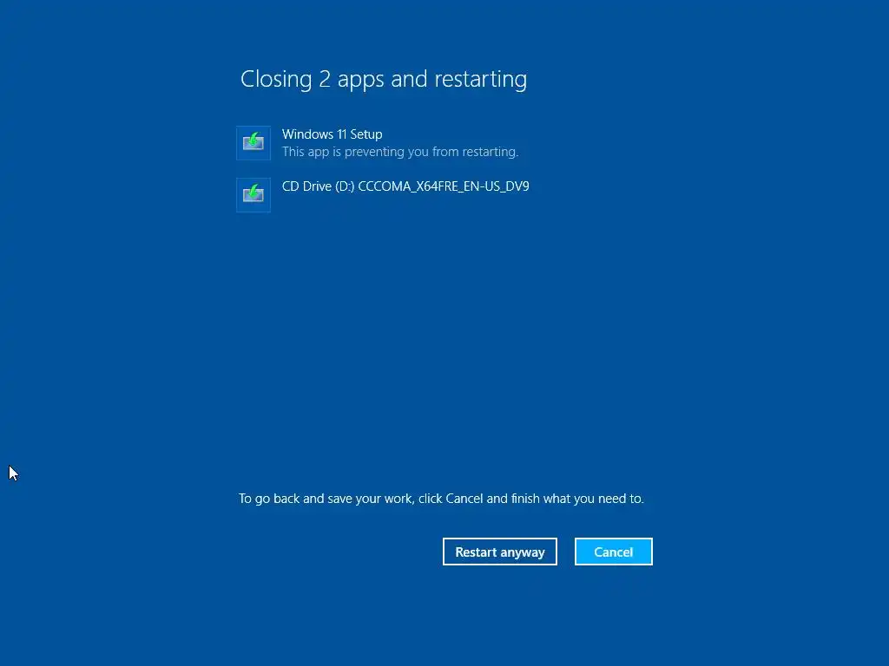Image resolution: width=889 pixels, height=666 pixels.
Task: Click the Windows 11 Setup entry text
Action: tap(333, 134)
